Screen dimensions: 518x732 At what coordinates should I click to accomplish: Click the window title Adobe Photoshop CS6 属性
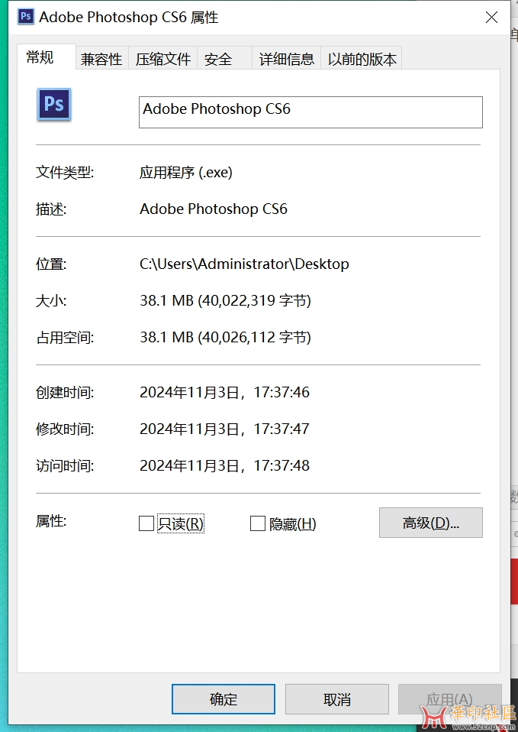coord(129,18)
